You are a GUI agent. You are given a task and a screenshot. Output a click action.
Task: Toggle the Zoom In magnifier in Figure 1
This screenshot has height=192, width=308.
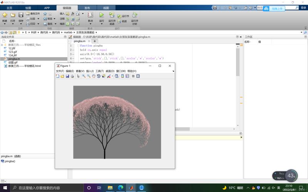(84, 76)
